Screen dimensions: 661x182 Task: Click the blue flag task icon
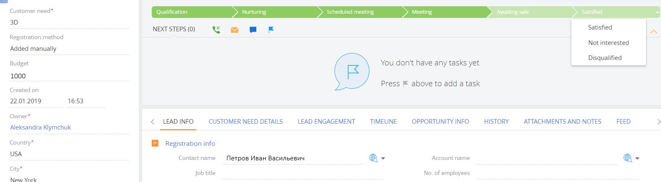(x=271, y=30)
